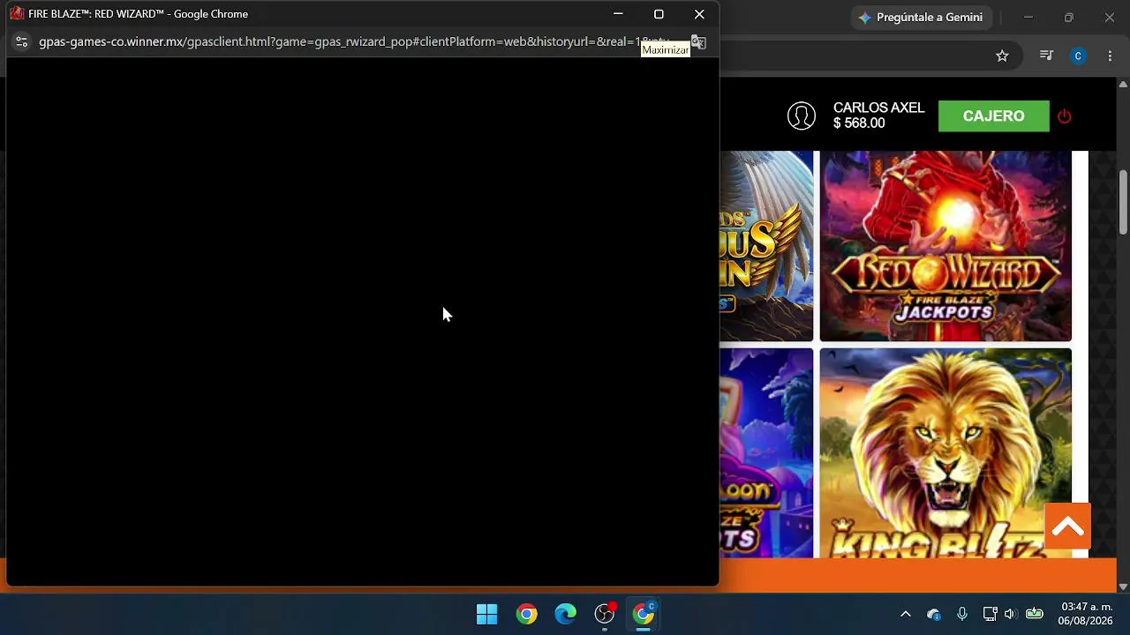Screen dimensions: 1130x635
Task: Click the site information icon in the game popup
Action: point(21,41)
